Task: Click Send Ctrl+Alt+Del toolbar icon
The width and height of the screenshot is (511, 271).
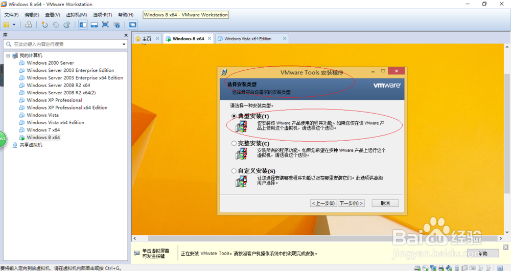Action: (x=28, y=24)
